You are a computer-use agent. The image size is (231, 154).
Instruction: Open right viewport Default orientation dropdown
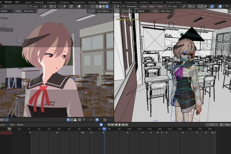tap(142, 11)
